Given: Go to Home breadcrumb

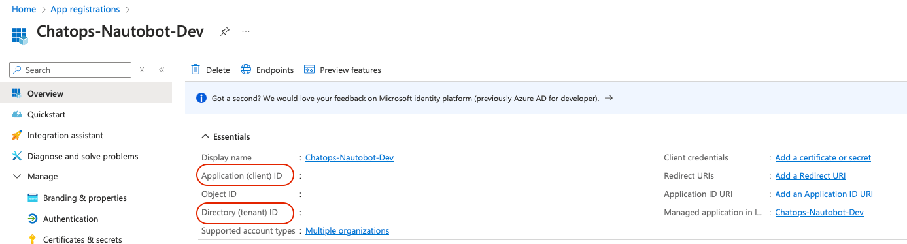Looking at the screenshot, I should pyautogui.click(x=24, y=9).
